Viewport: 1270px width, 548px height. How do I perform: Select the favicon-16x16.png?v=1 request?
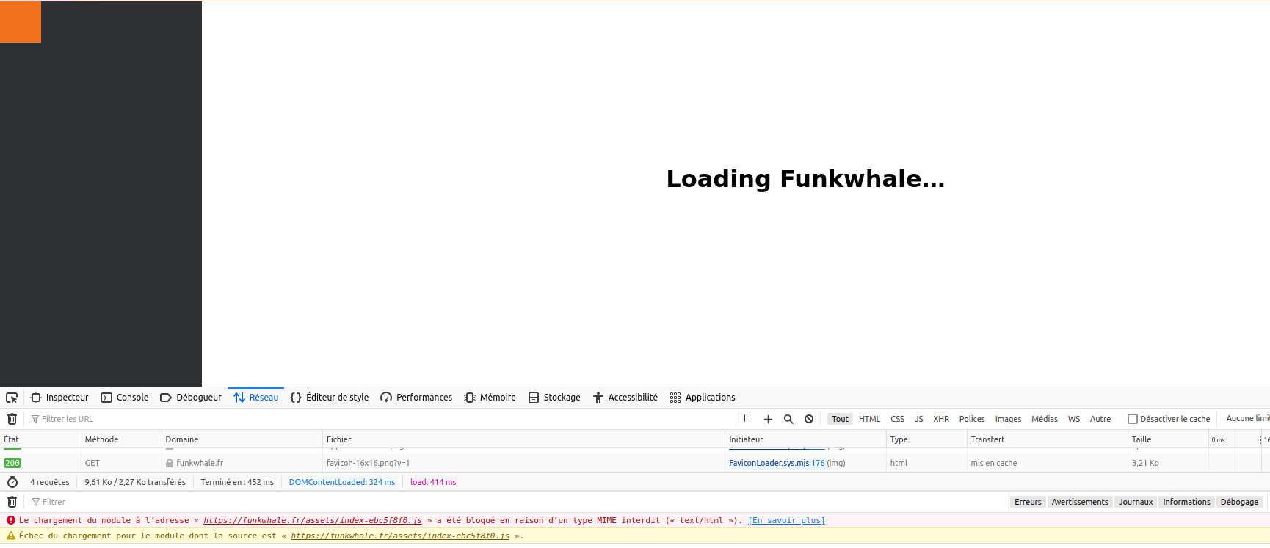(368, 463)
